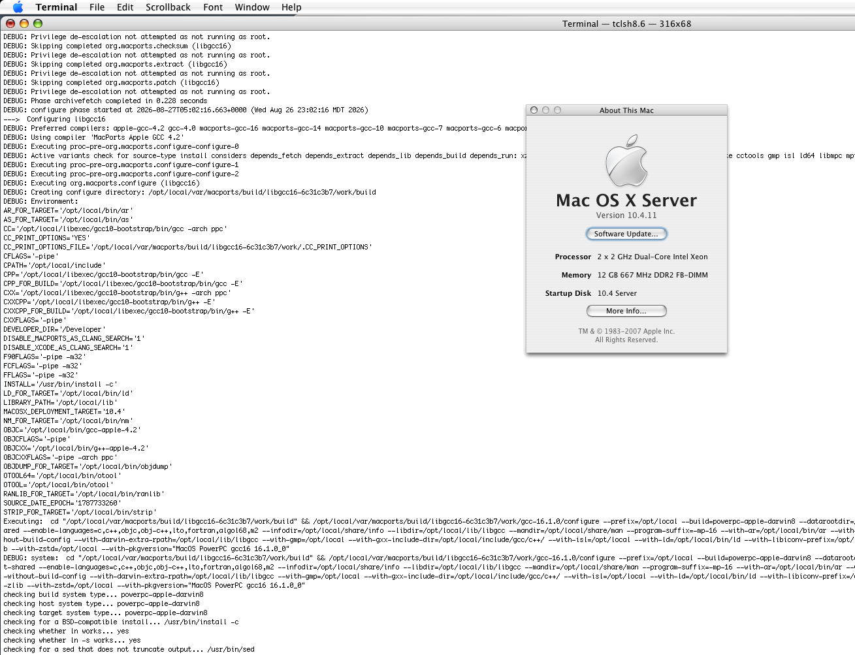The height and width of the screenshot is (655, 855).
Task: Click the 'checking build system type...' line
Action: click(103, 594)
